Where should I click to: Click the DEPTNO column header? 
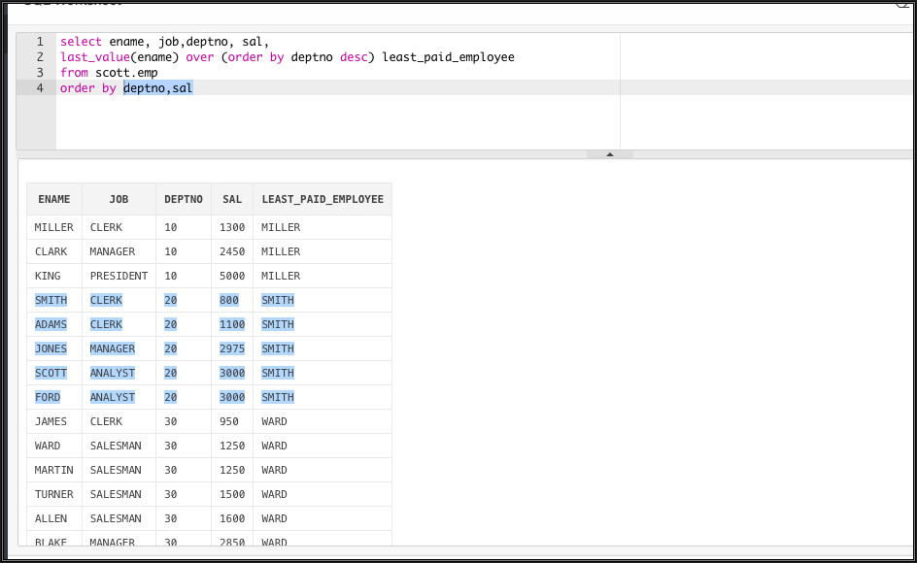[184, 199]
